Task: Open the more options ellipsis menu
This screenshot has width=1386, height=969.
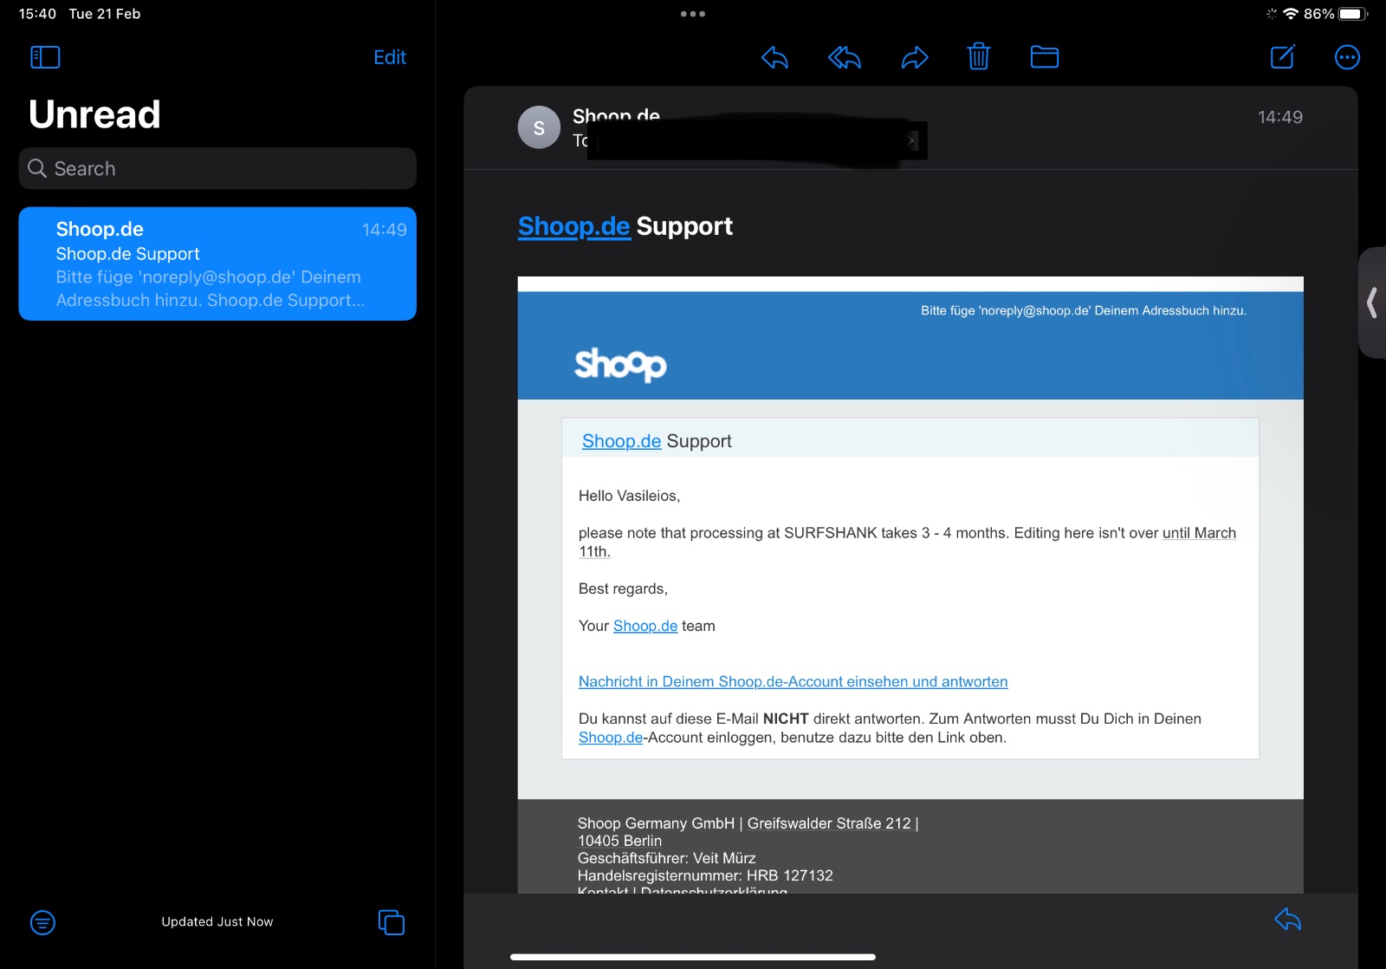Action: click(x=1347, y=57)
